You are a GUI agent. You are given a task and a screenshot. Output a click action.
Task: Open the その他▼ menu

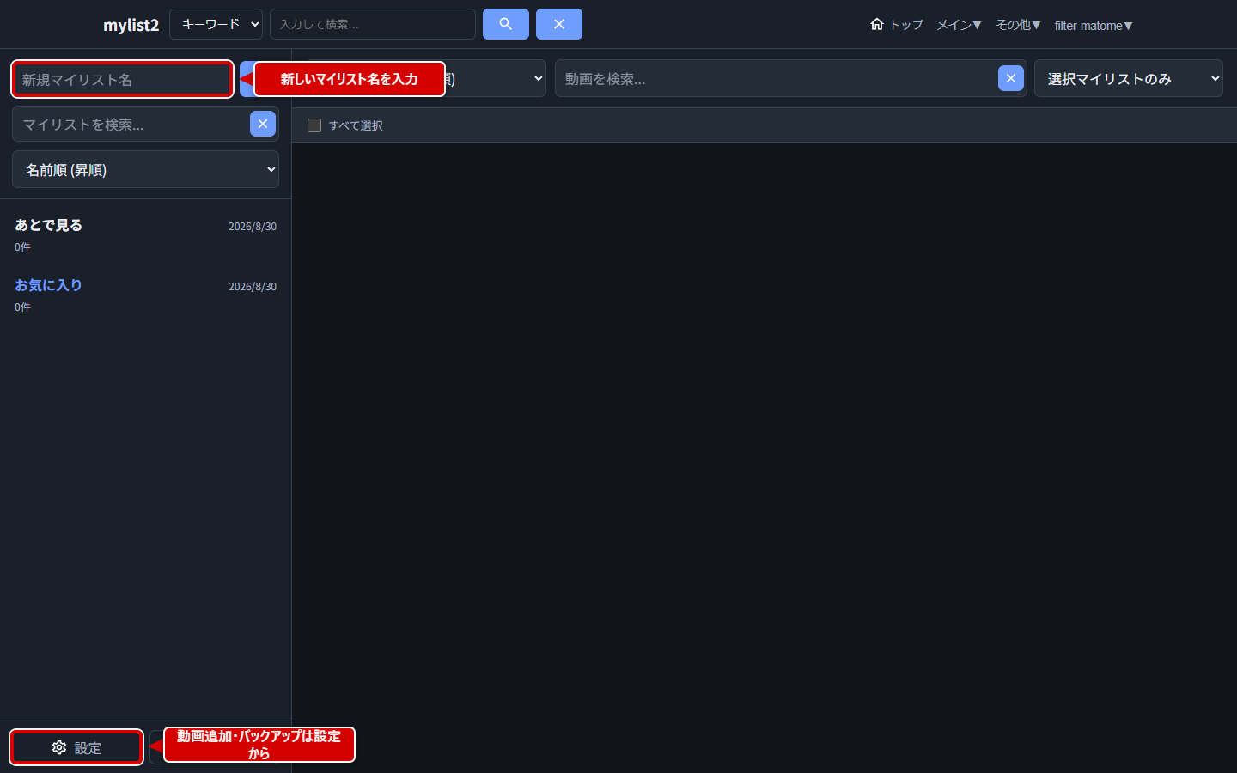(x=1018, y=25)
